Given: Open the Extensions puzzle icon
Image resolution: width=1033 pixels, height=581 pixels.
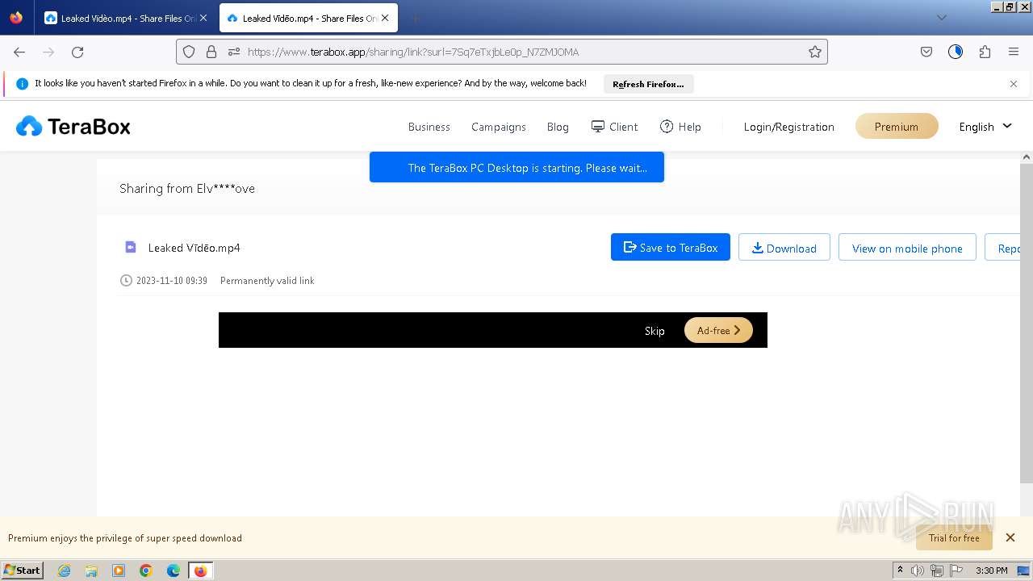Looking at the screenshot, I should [x=985, y=52].
